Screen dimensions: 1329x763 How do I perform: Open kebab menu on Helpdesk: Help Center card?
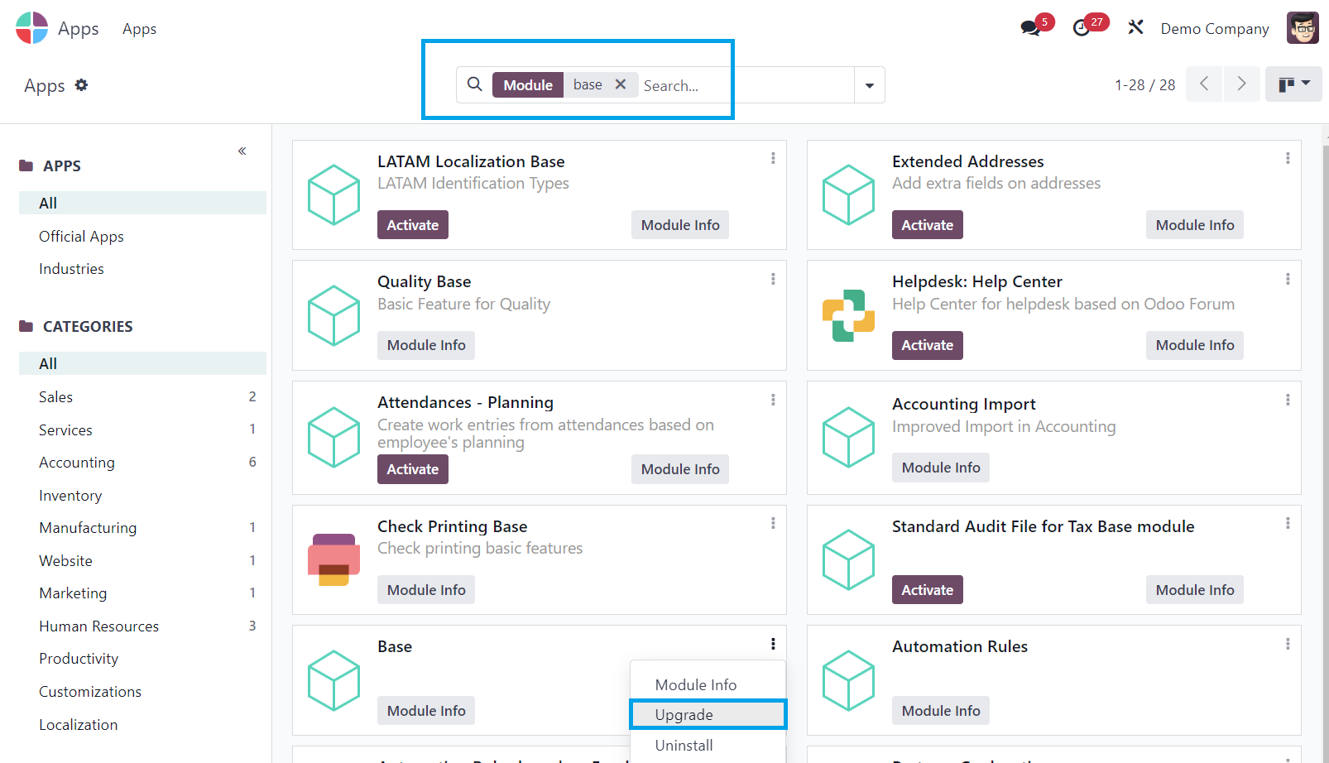coord(1288,279)
